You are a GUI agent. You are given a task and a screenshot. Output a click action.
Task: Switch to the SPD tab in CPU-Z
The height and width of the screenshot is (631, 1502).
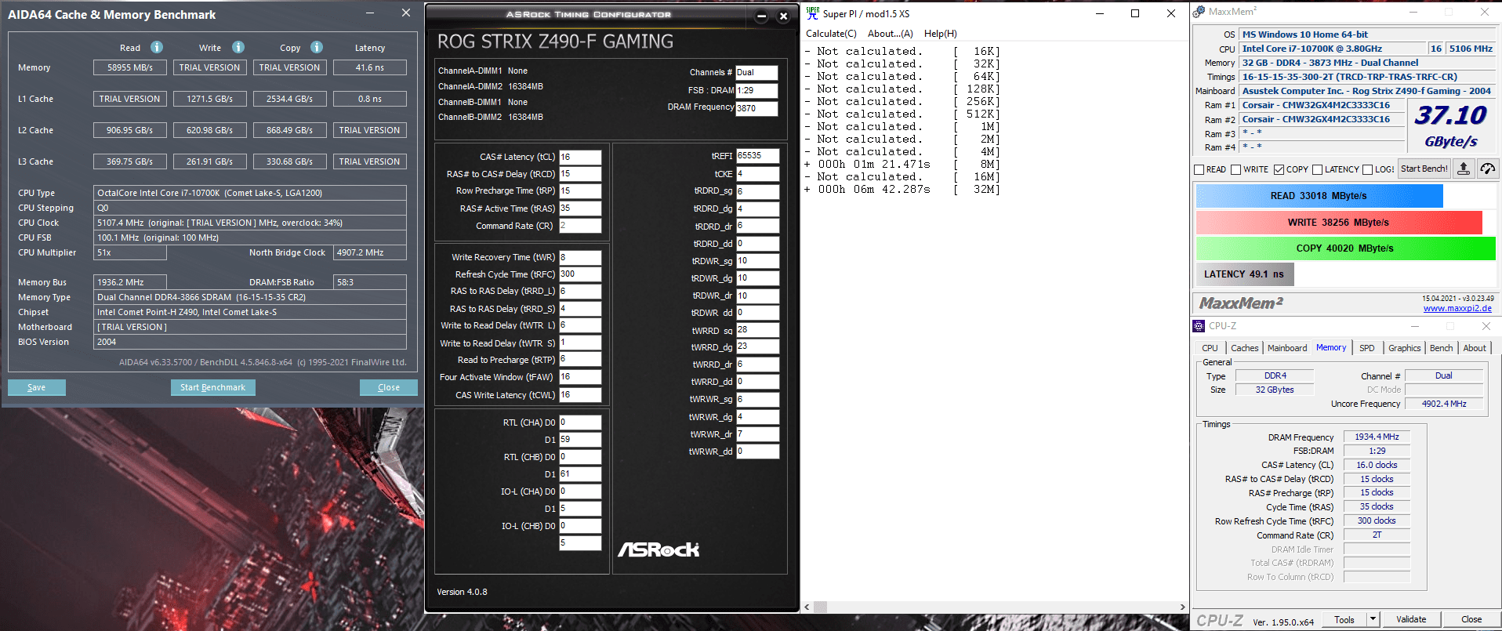coord(1367,348)
